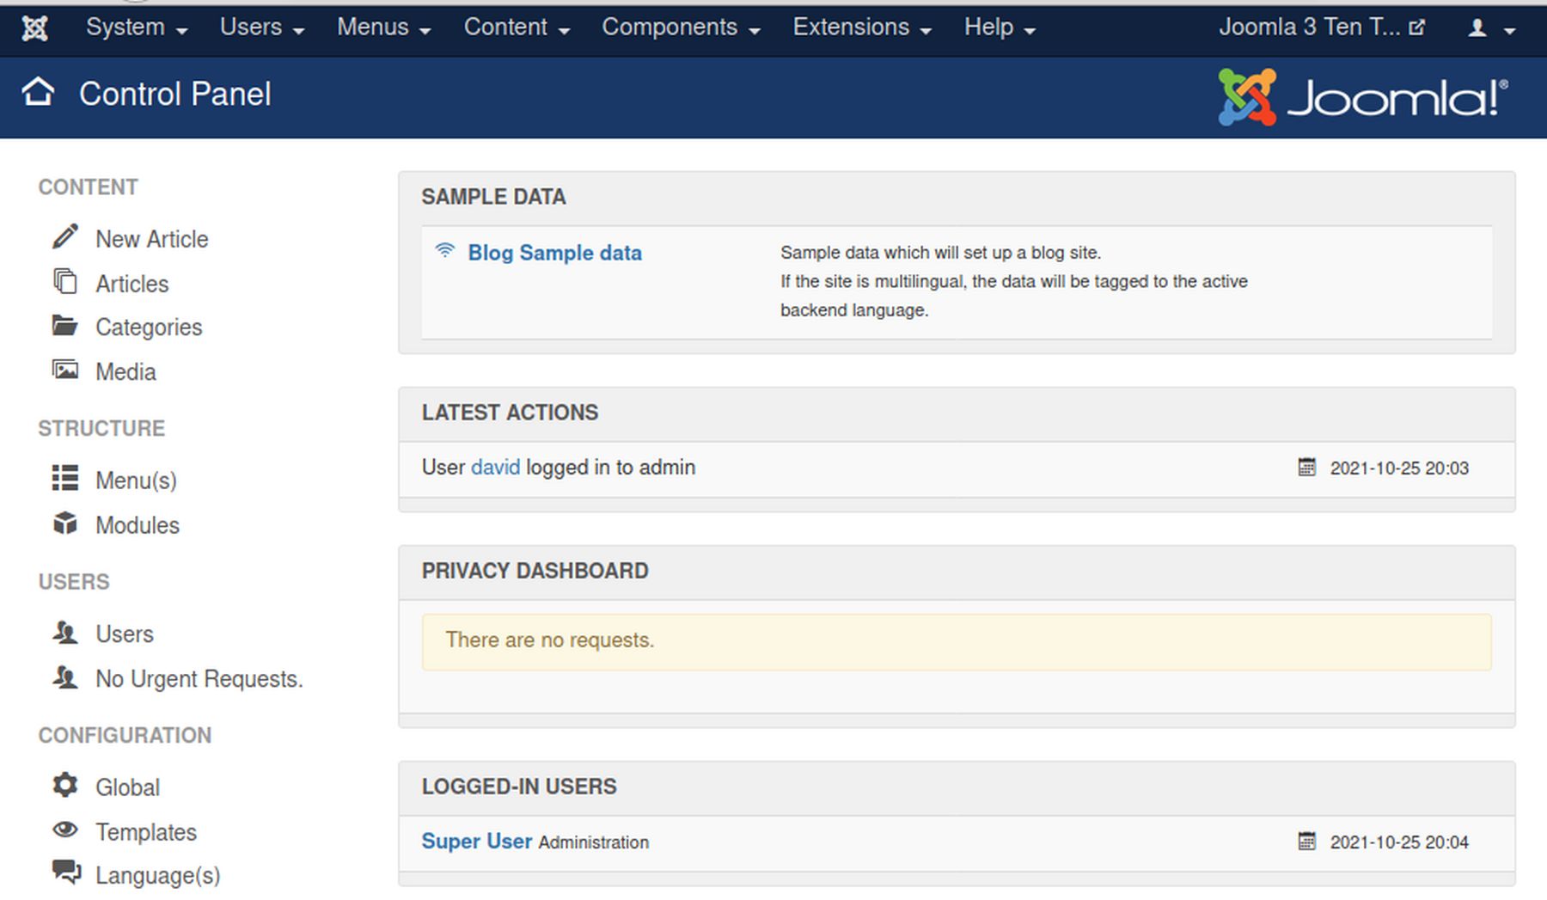The image size is (1547, 900).
Task: Open the Users link under USERS heading
Action: click(125, 634)
